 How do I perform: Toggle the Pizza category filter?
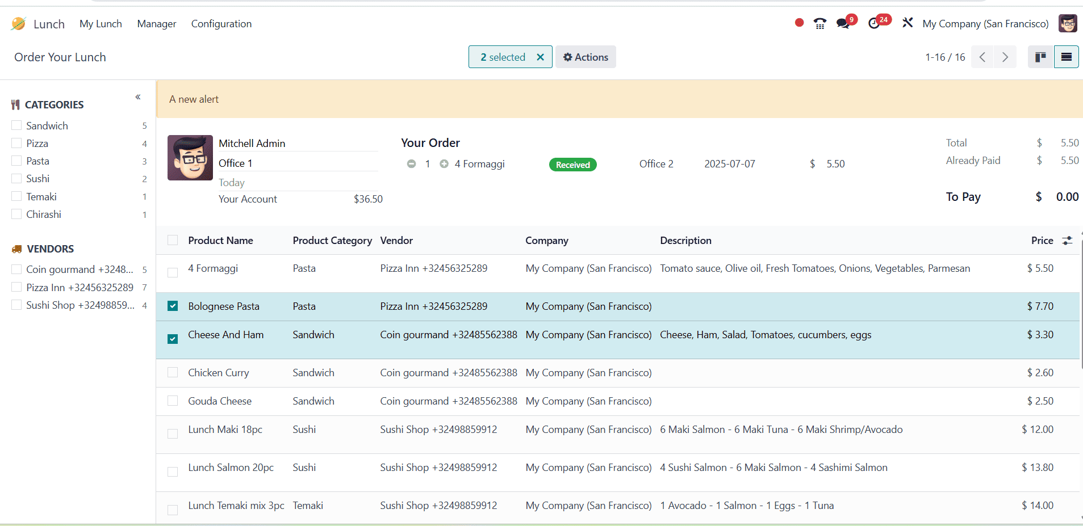pyautogui.click(x=16, y=143)
